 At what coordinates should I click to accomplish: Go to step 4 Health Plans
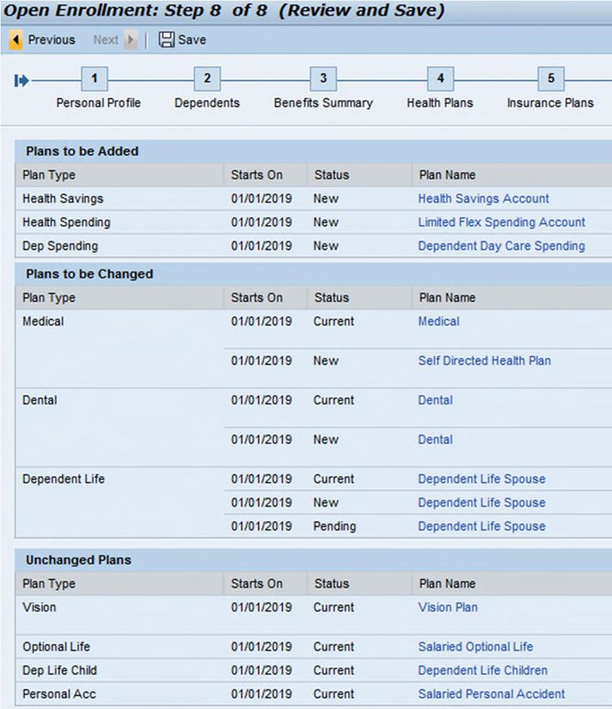(x=440, y=78)
